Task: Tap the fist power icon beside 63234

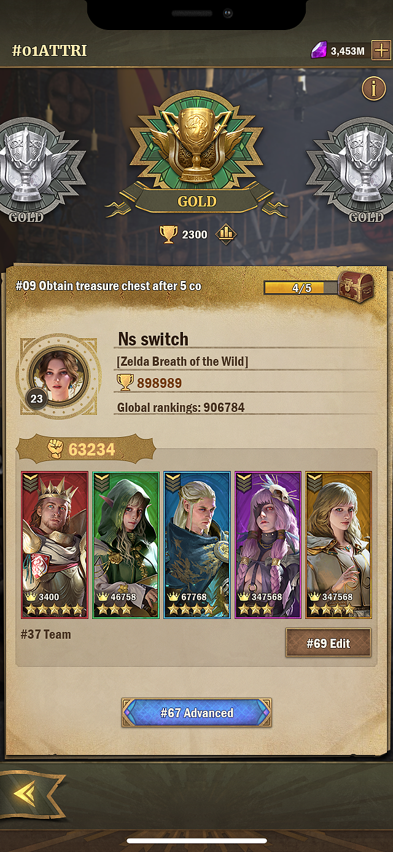Action: click(x=56, y=449)
